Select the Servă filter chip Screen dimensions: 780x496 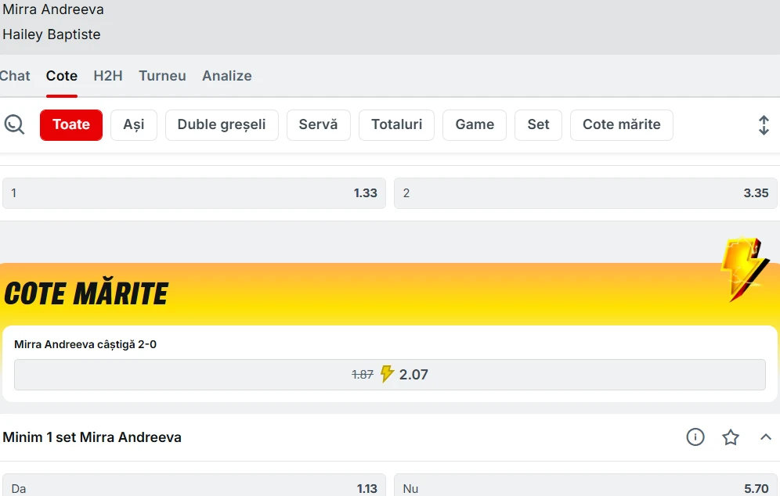coord(318,124)
